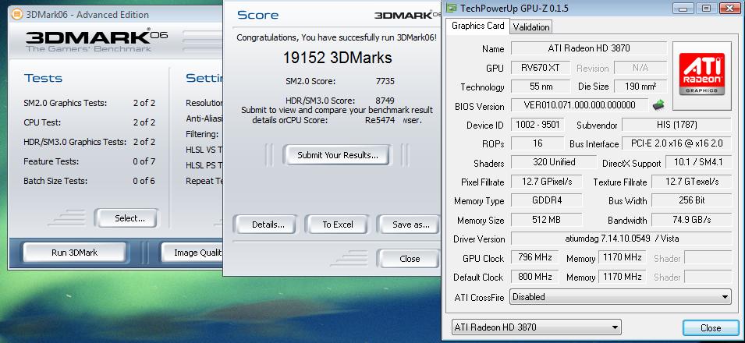Switch to the Validation tab
This screenshot has height=343, width=745.
[531, 27]
